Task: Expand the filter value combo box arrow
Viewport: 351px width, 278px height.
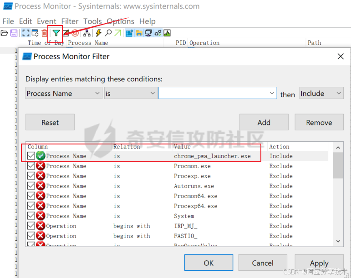Action: [x=272, y=93]
